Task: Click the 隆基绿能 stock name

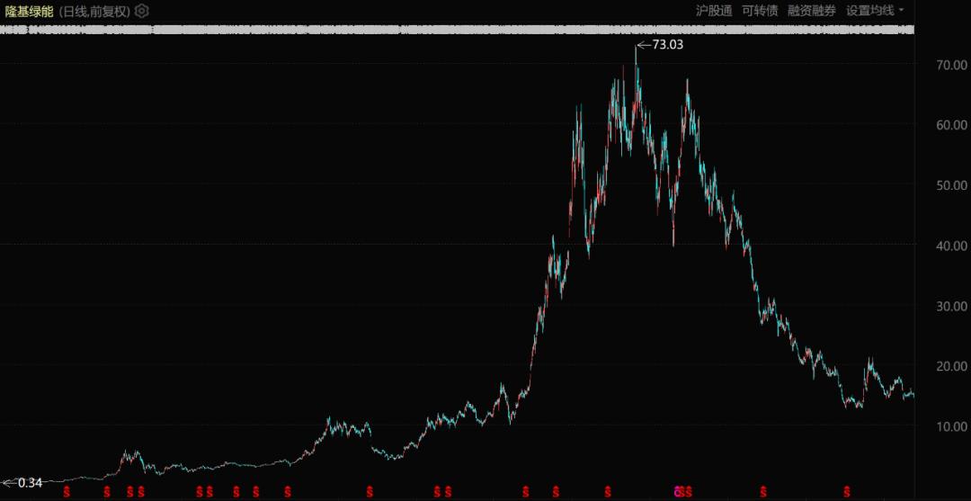Action: click(x=29, y=11)
